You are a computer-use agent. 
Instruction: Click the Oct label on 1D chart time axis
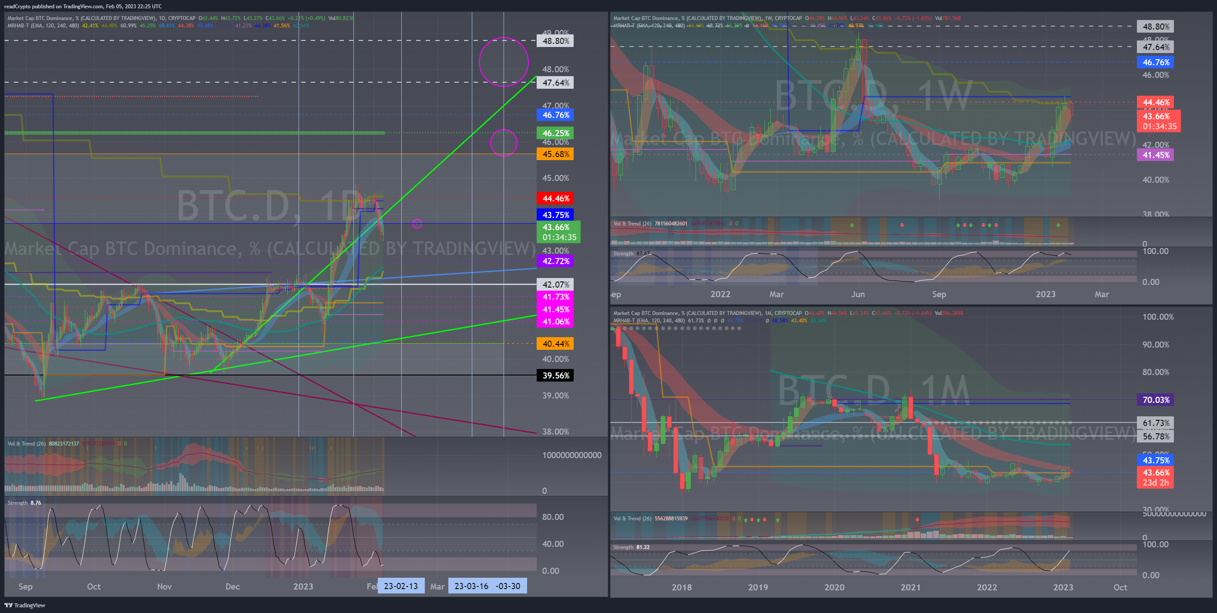tap(94, 586)
